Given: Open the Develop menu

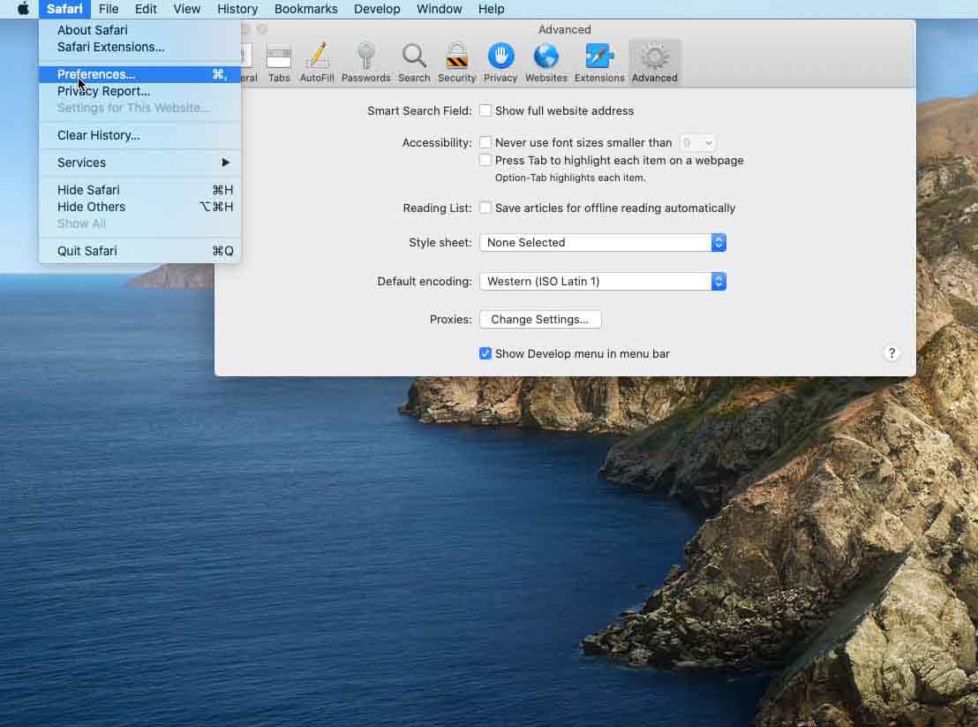Looking at the screenshot, I should pos(377,9).
